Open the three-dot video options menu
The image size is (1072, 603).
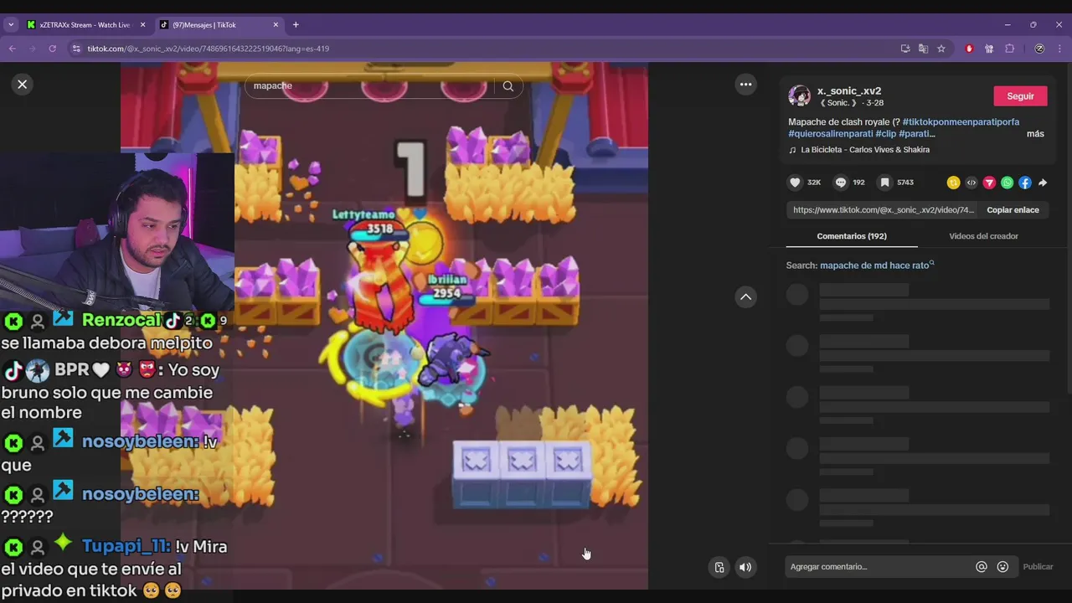pyautogui.click(x=745, y=84)
